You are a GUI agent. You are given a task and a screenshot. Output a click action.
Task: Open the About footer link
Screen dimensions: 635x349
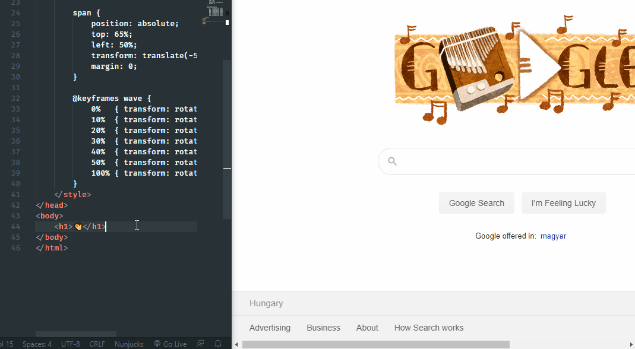point(367,328)
